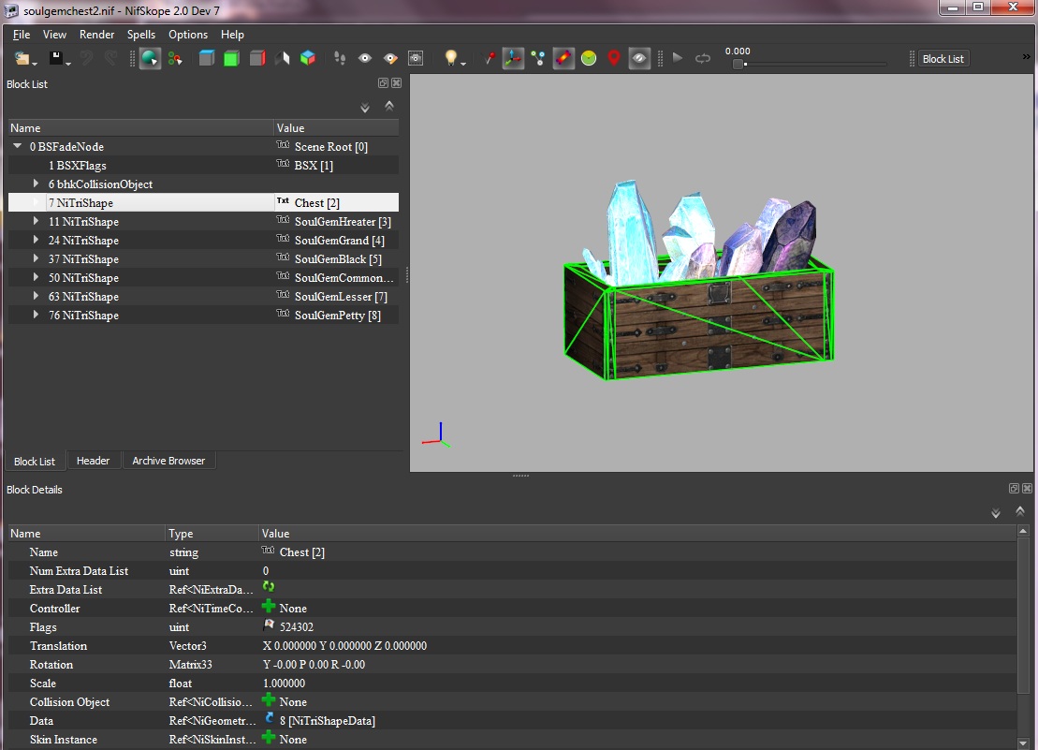Select the Block List bottom tab
The height and width of the screenshot is (750, 1038).
[x=35, y=462]
